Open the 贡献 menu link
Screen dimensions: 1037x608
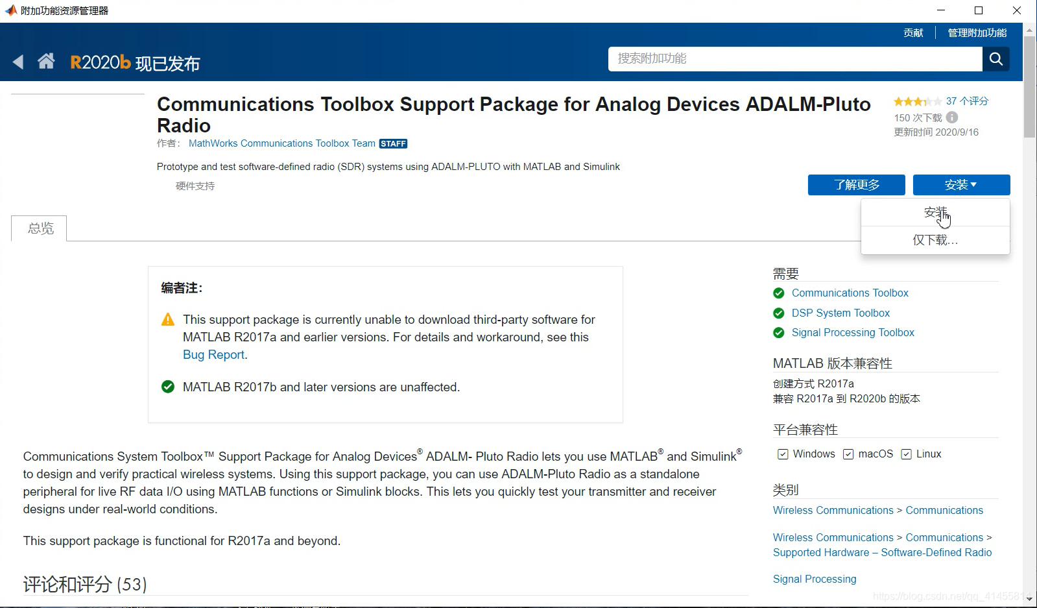coord(913,33)
